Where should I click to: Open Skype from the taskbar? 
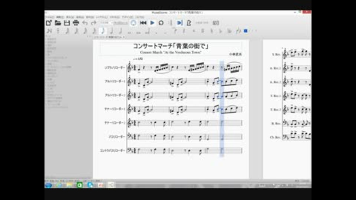(x=90, y=185)
